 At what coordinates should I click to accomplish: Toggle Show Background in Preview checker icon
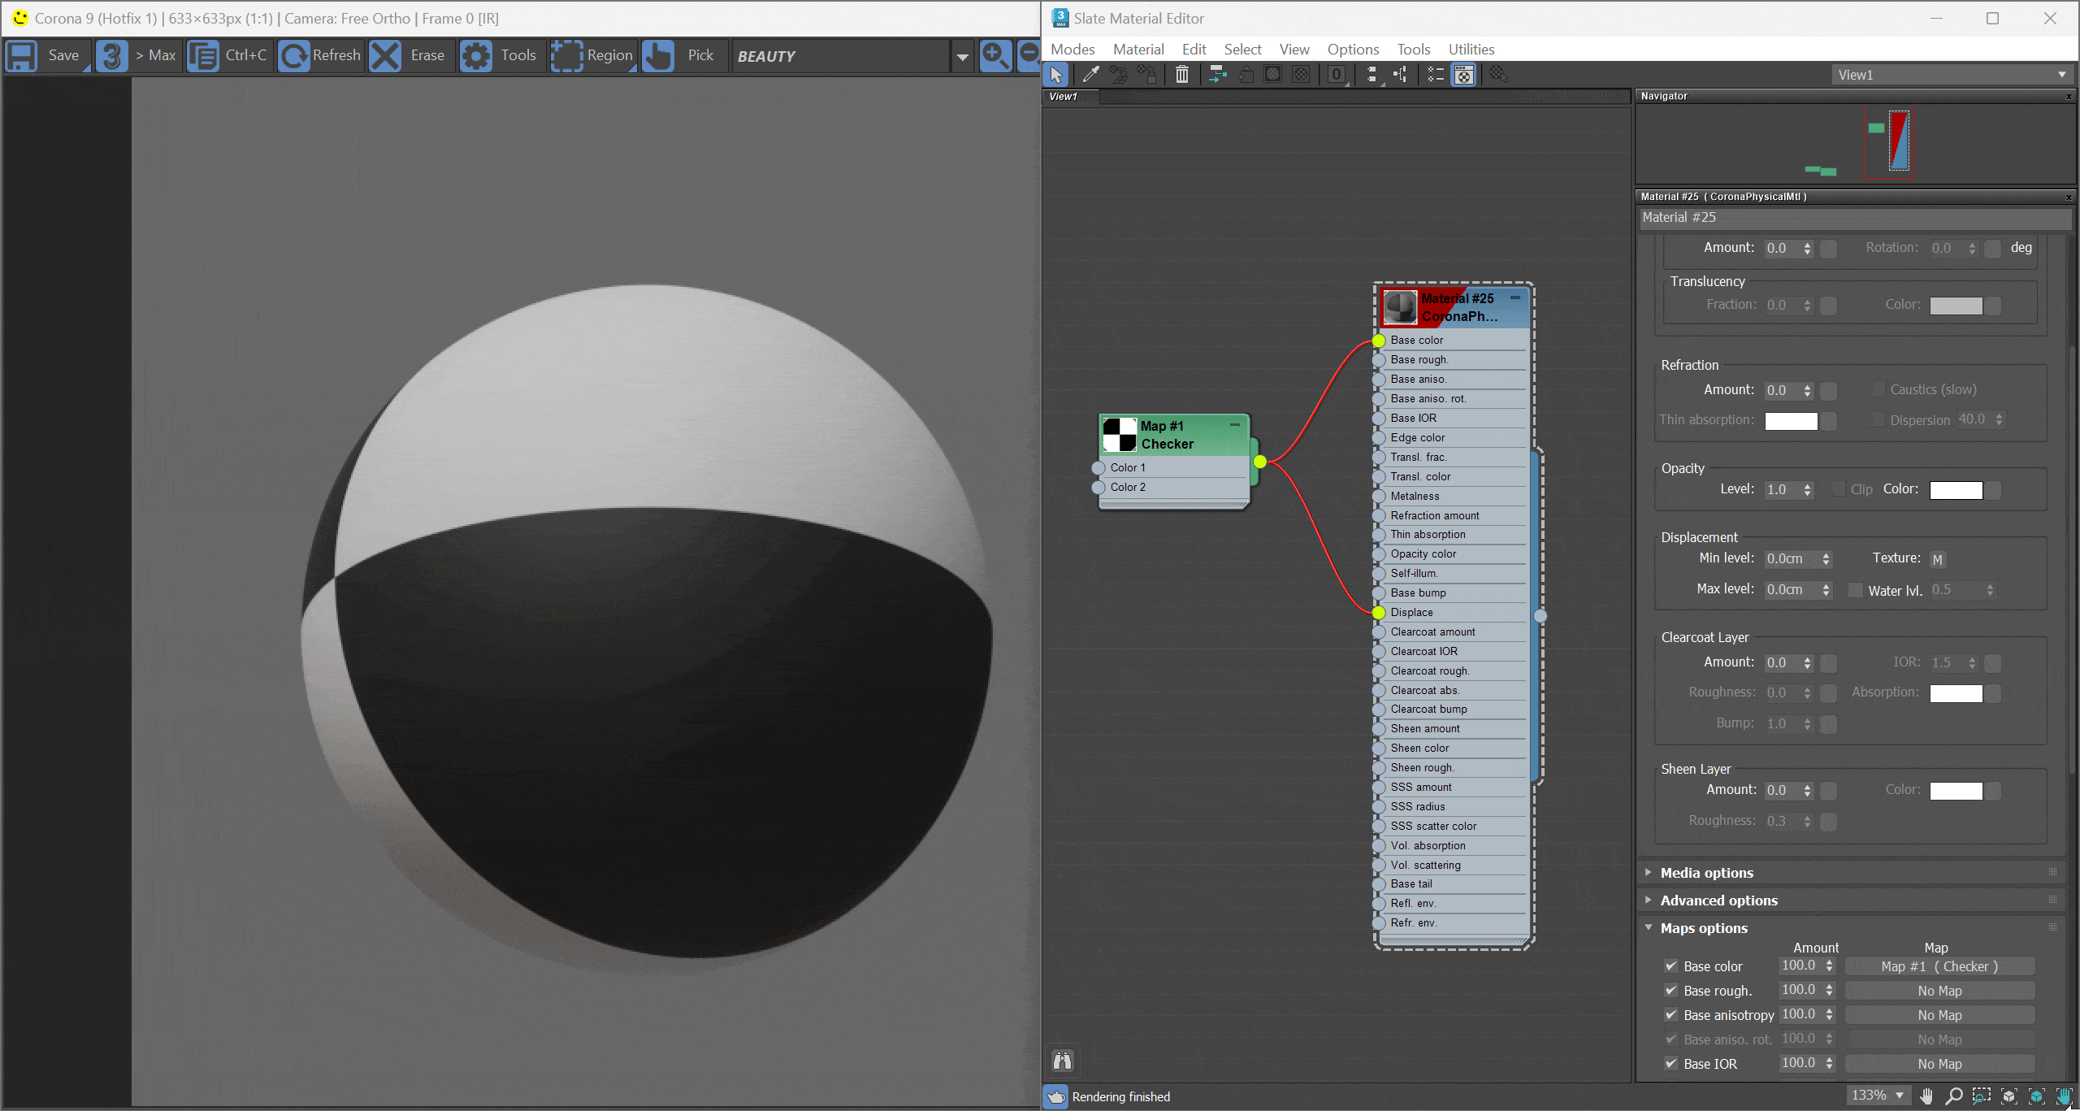coord(1301,75)
